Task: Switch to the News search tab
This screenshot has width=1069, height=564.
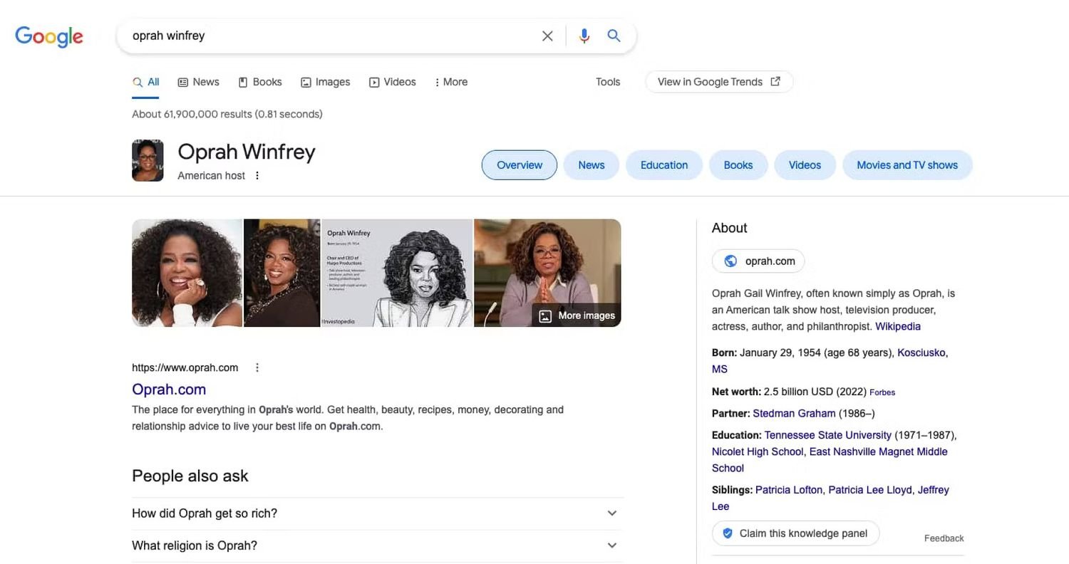Action: click(x=199, y=82)
